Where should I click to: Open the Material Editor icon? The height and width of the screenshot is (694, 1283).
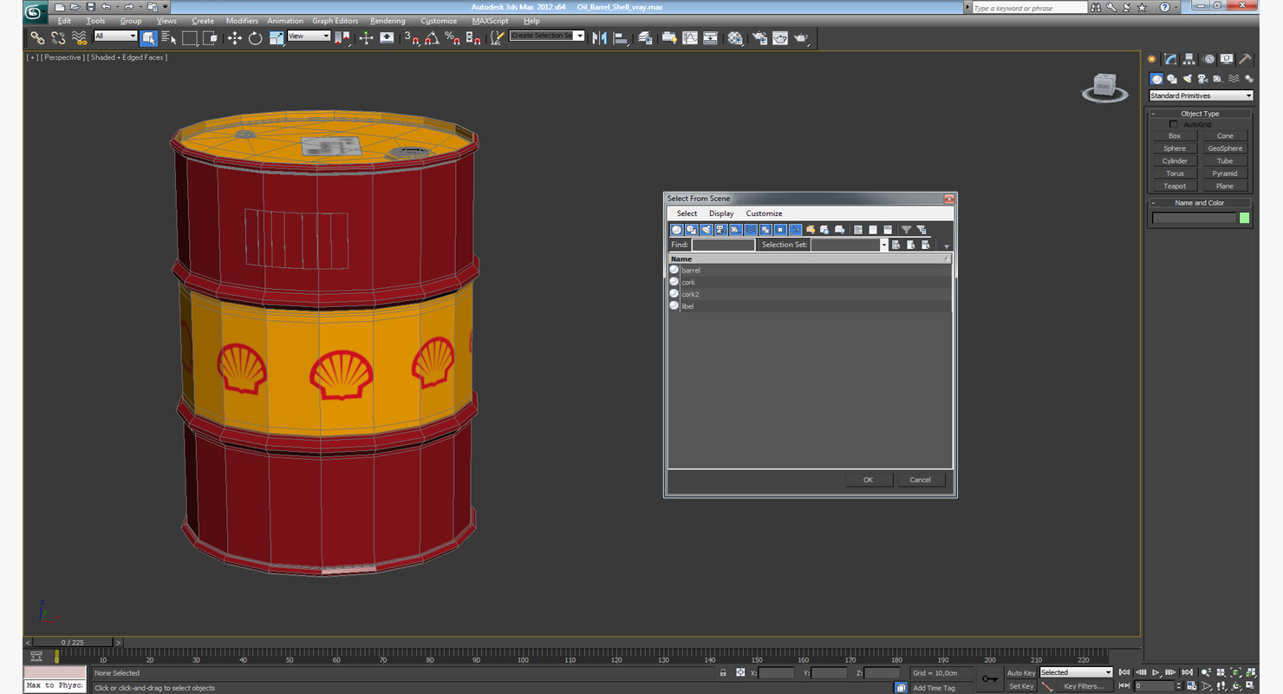click(735, 38)
